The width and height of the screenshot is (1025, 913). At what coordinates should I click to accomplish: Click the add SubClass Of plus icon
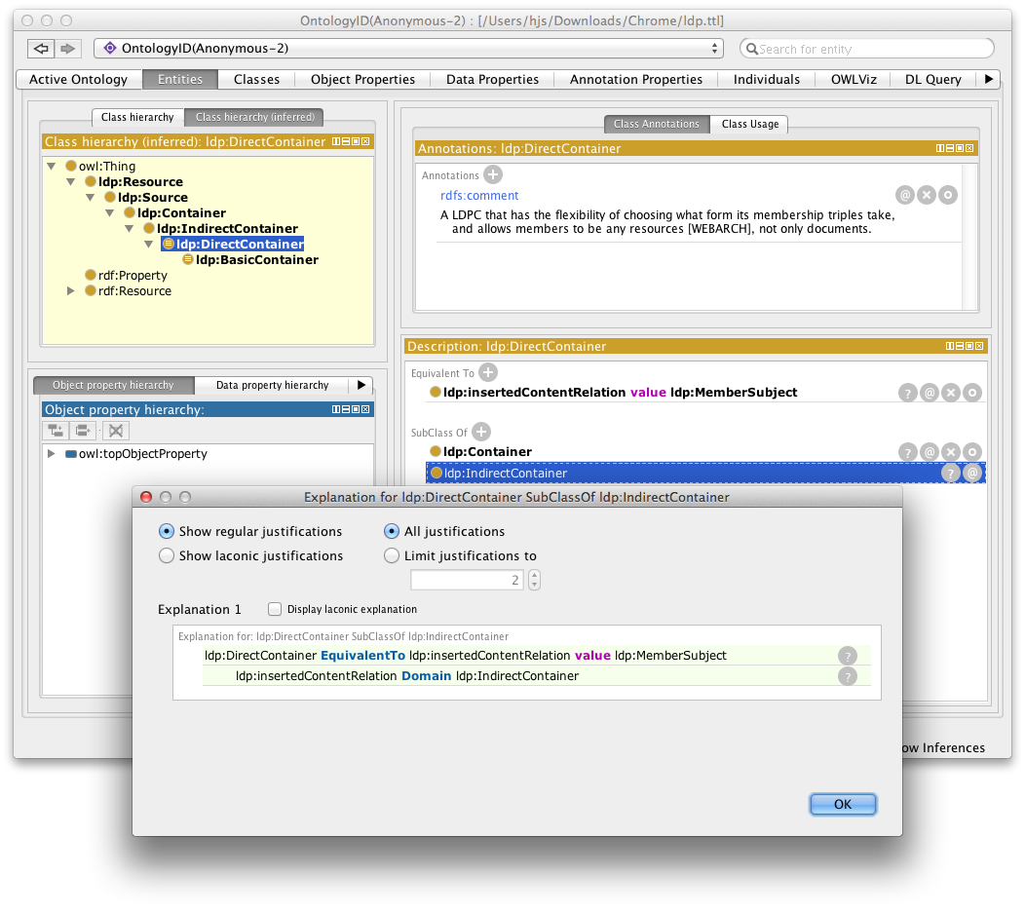coord(481,432)
